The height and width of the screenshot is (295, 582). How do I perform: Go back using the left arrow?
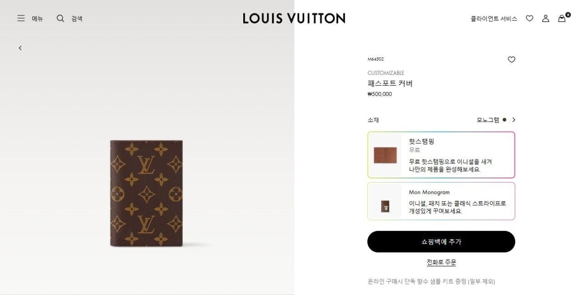tap(20, 48)
